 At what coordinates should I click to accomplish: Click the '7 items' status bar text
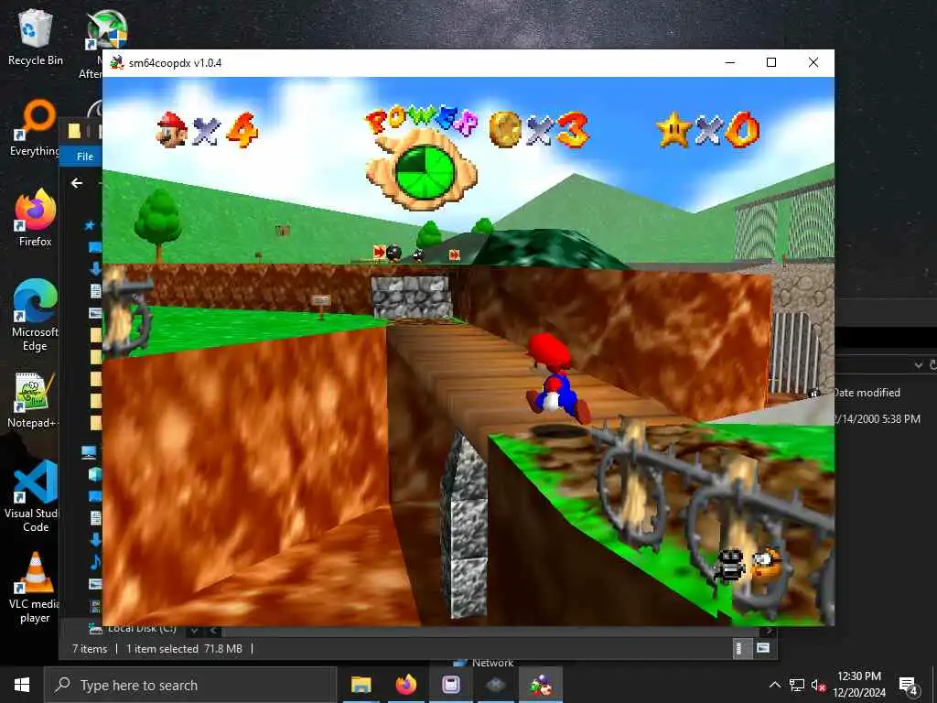90,649
